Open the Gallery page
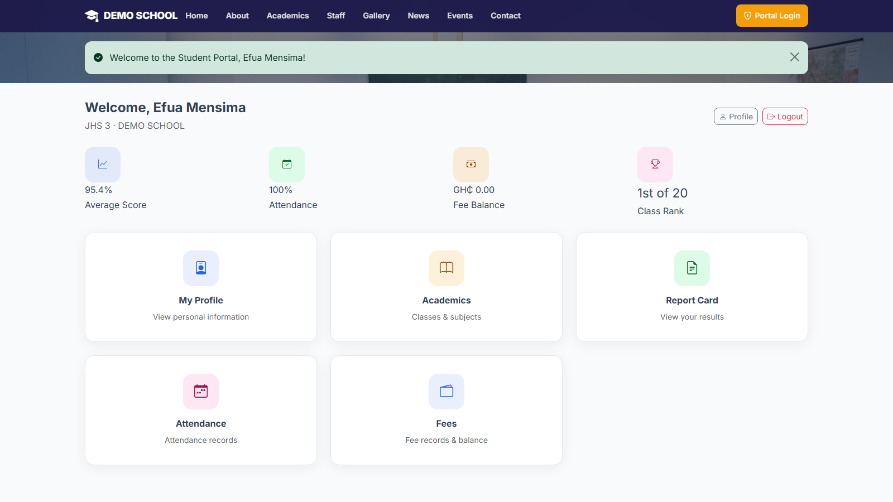The width and height of the screenshot is (893, 502). click(x=376, y=16)
